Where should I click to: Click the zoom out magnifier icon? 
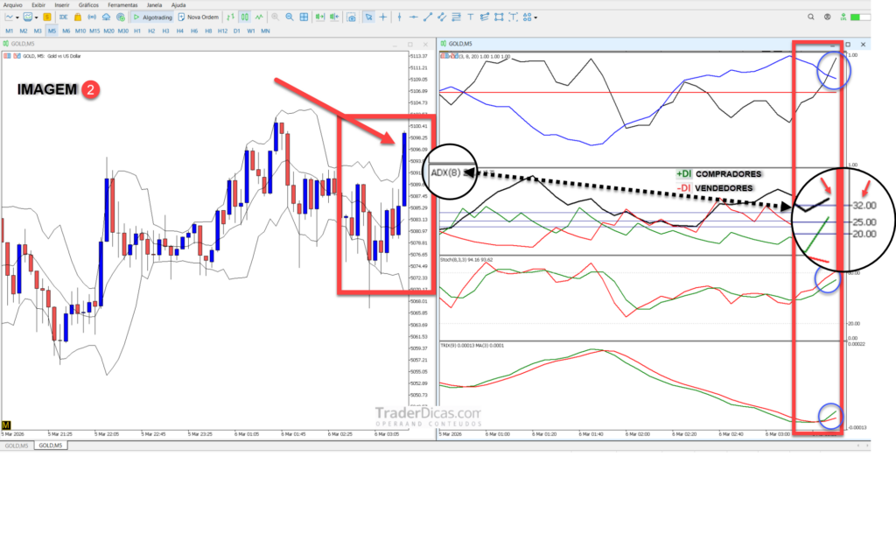(289, 17)
